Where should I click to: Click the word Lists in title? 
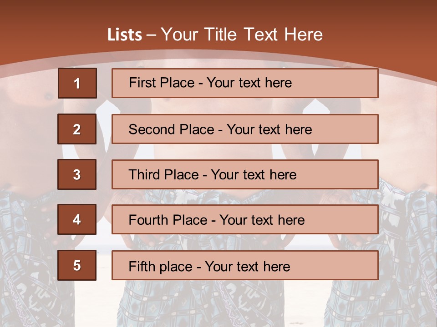[x=125, y=35]
